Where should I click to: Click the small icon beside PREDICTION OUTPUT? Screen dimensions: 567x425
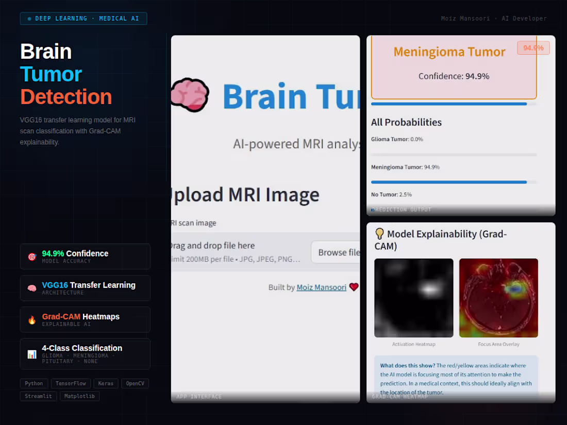tap(373, 209)
